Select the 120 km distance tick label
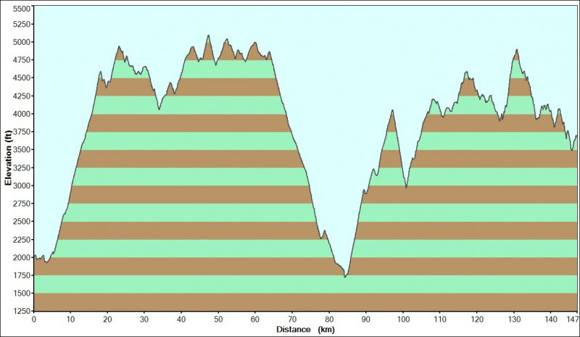This screenshot has width=580, height=337. [x=477, y=319]
